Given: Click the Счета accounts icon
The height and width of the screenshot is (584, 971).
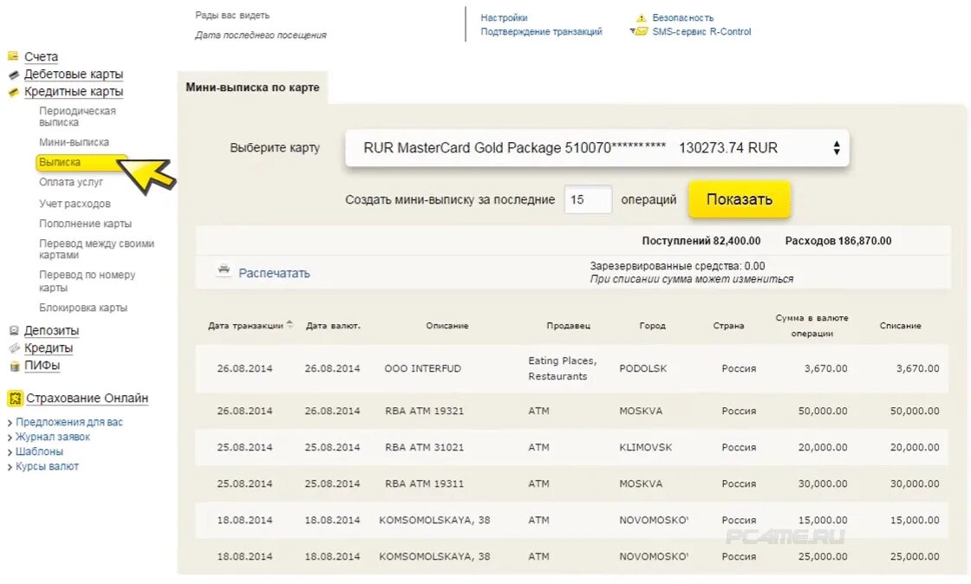Looking at the screenshot, I should [13, 56].
